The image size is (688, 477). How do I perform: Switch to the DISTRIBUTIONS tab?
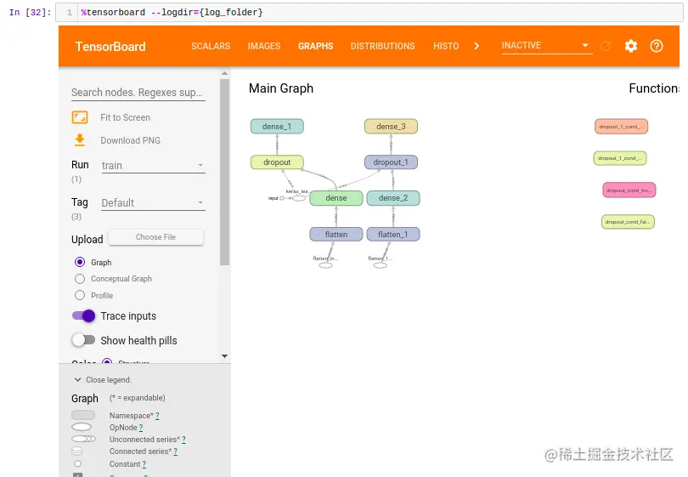pyautogui.click(x=382, y=46)
